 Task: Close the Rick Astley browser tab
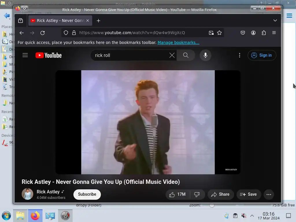[x=88, y=21]
